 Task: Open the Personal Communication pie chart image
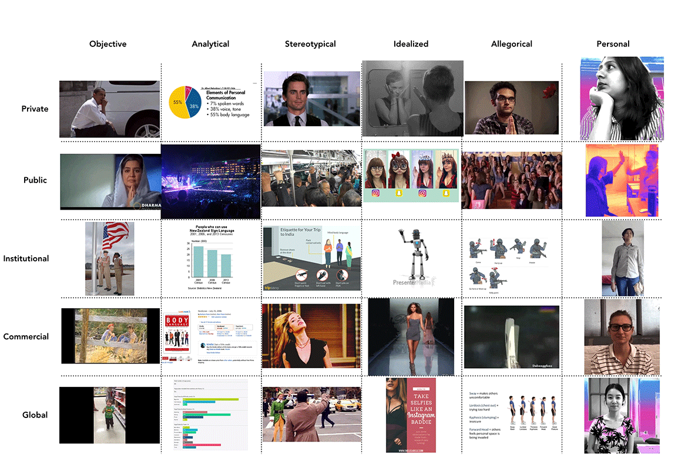pyautogui.click(x=209, y=102)
